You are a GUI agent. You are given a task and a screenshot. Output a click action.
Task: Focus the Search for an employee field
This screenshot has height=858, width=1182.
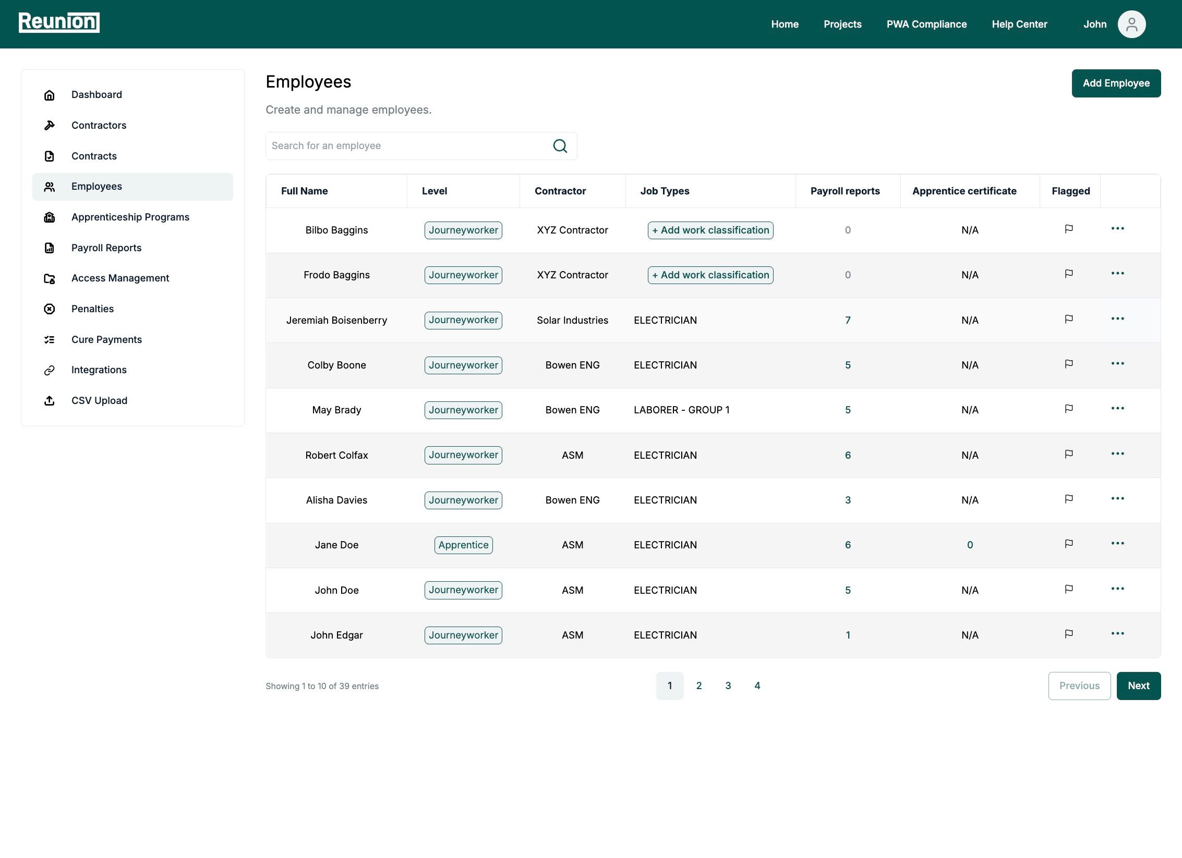pyautogui.click(x=407, y=146)
